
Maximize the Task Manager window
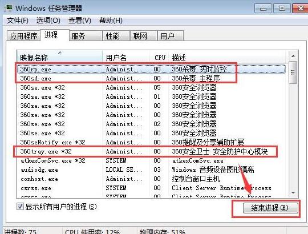[x=282, y=9]
